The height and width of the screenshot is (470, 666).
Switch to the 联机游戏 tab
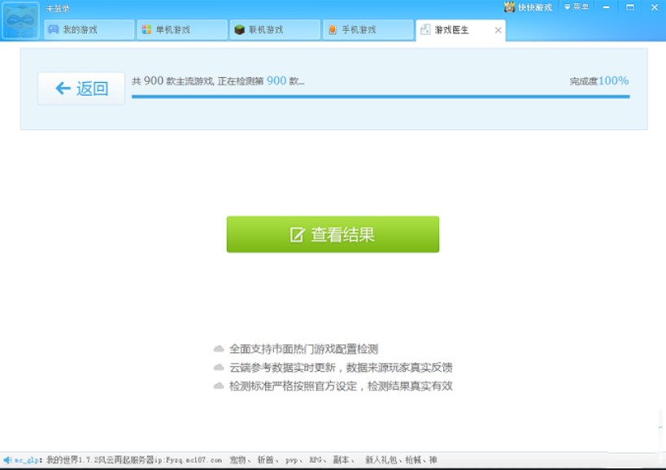point(275,30)
